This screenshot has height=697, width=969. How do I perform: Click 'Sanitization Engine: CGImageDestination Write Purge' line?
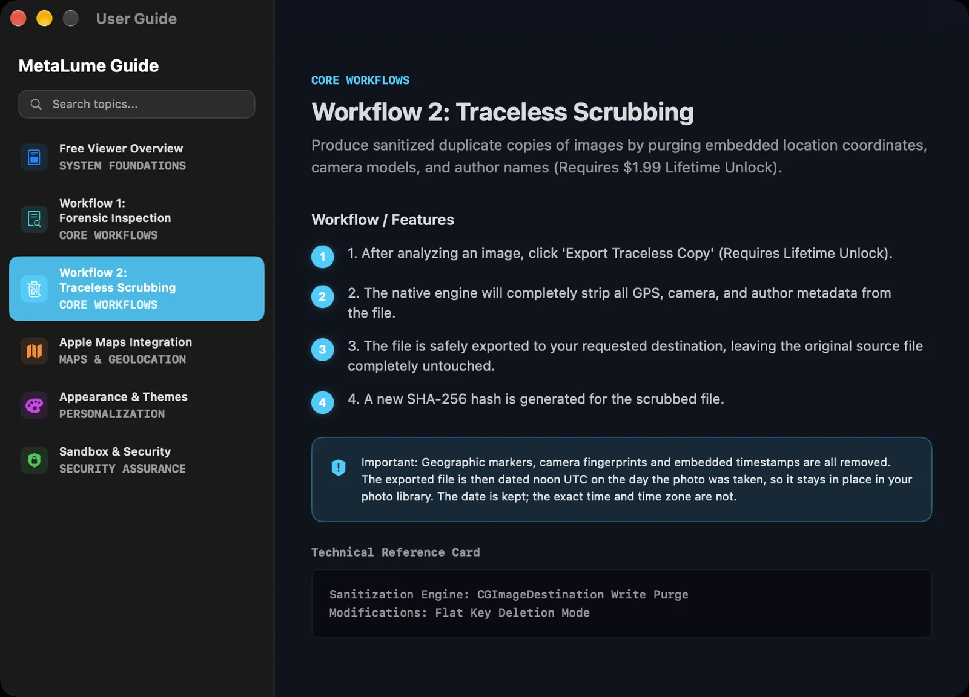pyautogui.click(x=509, y=594)
